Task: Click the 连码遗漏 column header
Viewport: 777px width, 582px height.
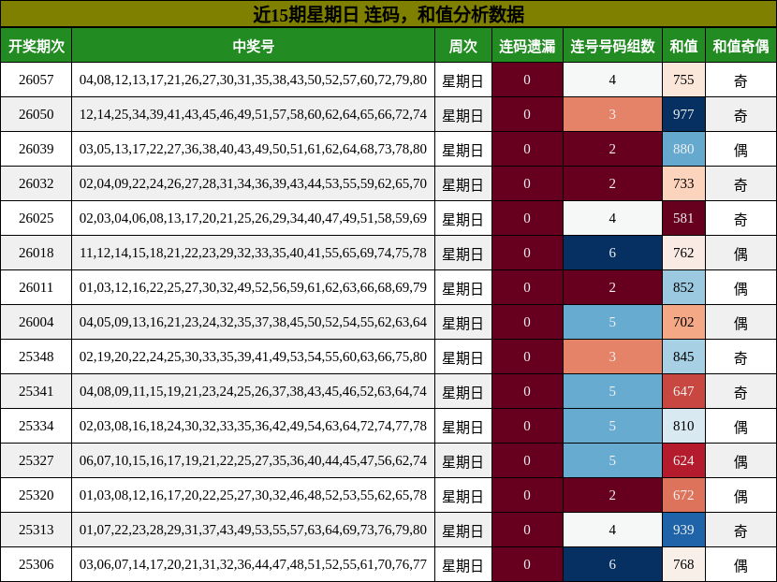Action: [x=526, y=44]
